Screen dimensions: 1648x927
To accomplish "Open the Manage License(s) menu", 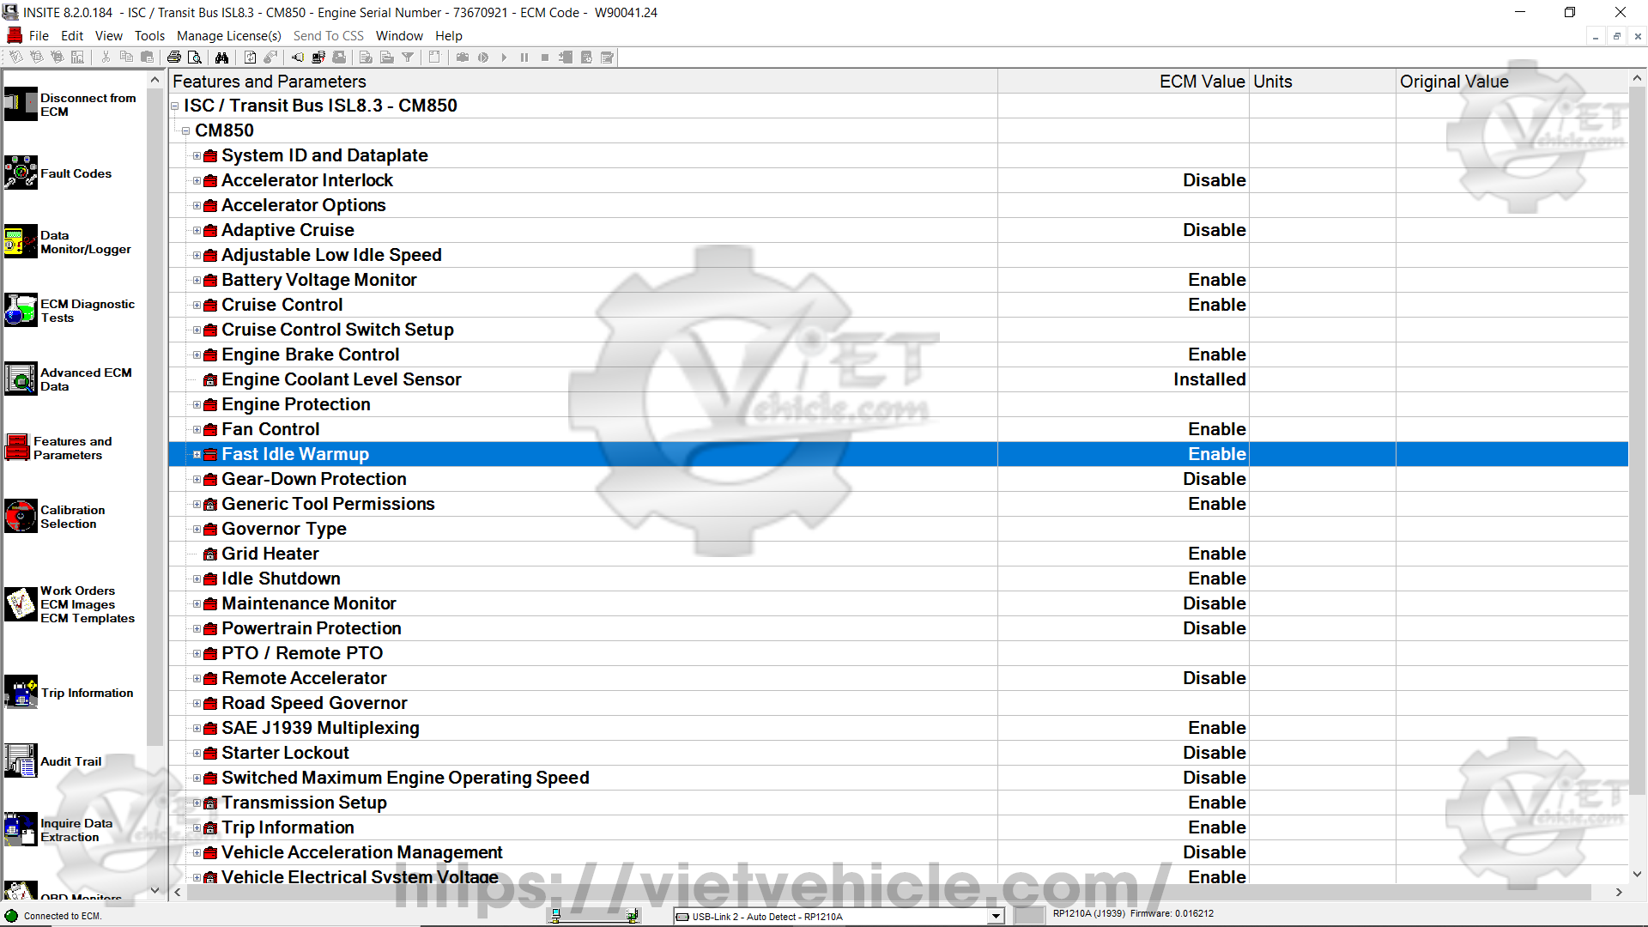I will (x=228, y=36).
